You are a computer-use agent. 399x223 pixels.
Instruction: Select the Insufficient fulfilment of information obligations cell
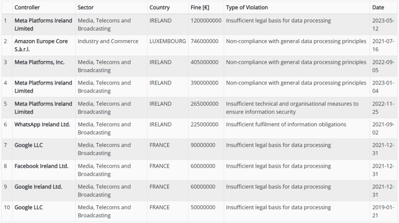click(286, 124)
